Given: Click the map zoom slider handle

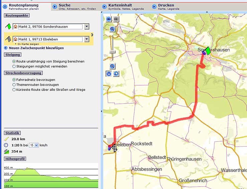Looking at the screenshot, I should (x=112, y=52).
